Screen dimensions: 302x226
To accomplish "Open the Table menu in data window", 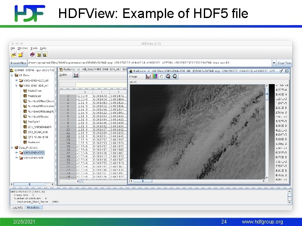I will [x=63, y=75].
